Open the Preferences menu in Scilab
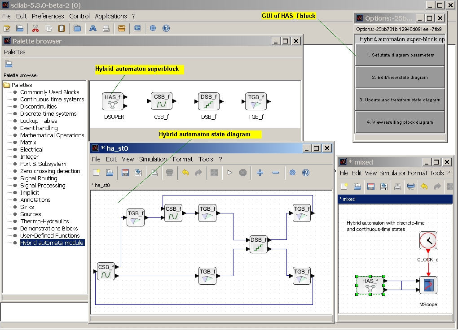Screen dimensions: 458x330 coord(48,16)
